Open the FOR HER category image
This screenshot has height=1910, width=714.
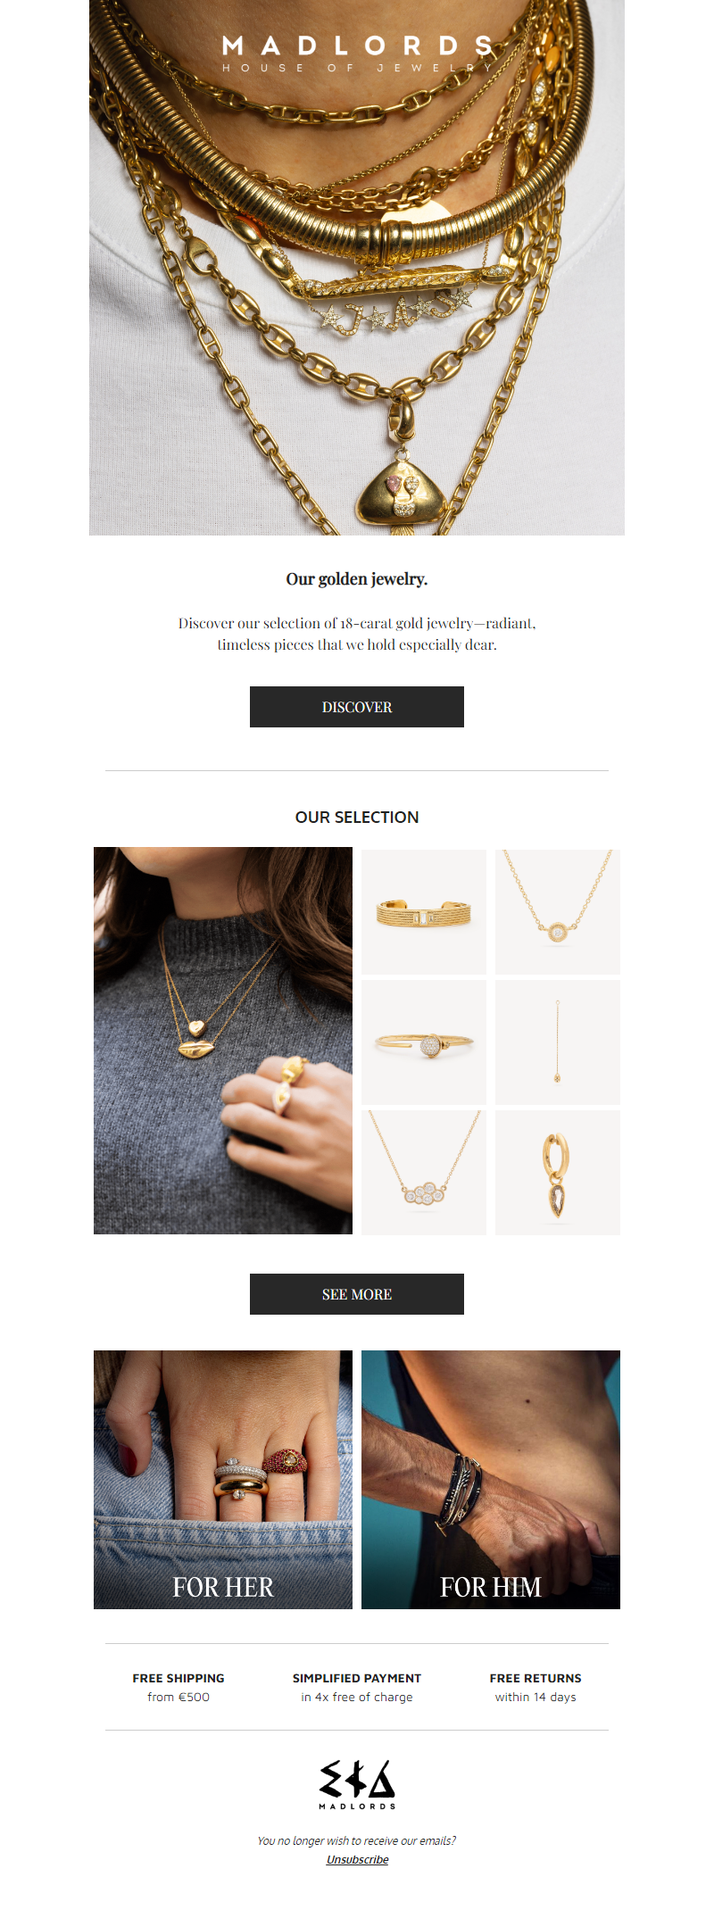(223, 1480)
